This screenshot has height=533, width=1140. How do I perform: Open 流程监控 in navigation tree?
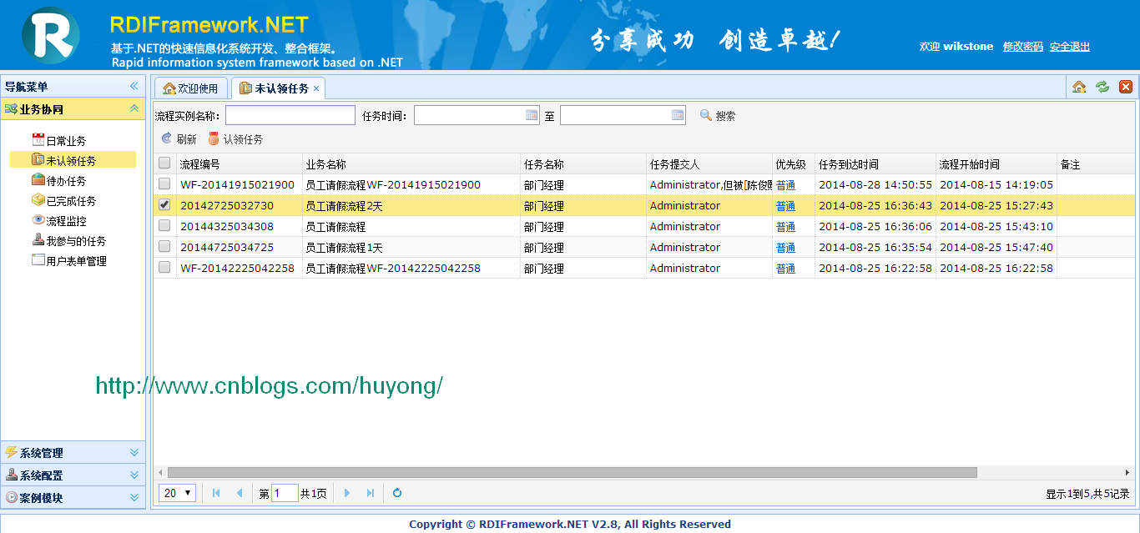tap(66, 221)
